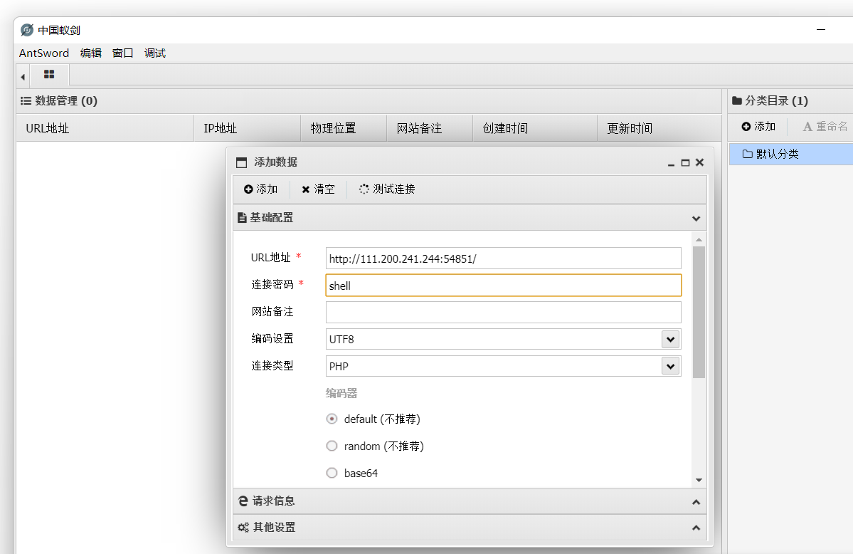Click the 添加数据 dialog window icon
This screenshot has width=853, height=554.
point(242,162)
